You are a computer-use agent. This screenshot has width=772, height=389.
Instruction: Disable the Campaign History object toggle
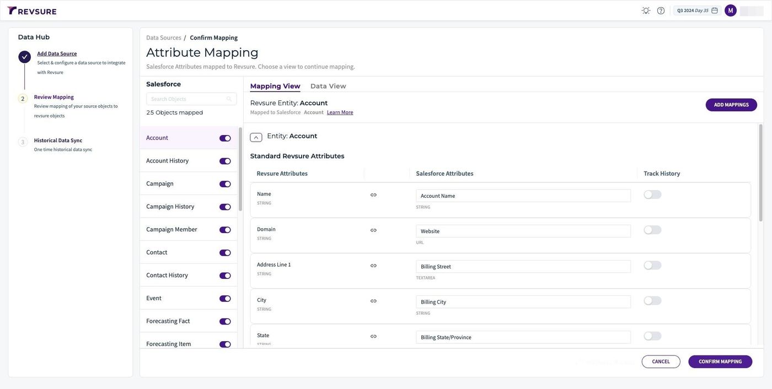(225, 207)
